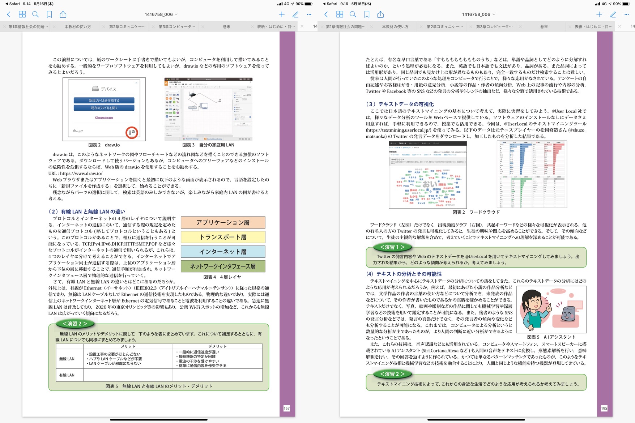
Task: Open search in the left window
Action: click(x=35, y=14)
